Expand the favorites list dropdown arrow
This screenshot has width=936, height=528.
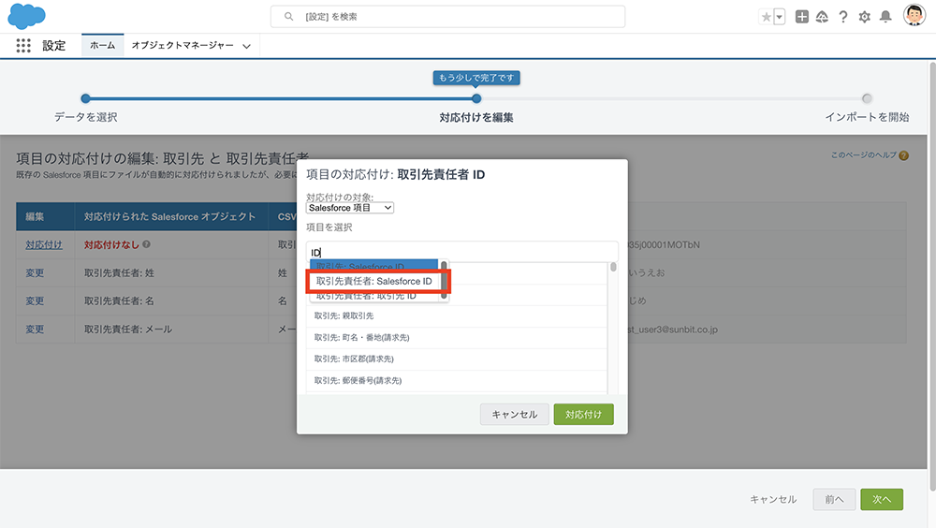pos(779,17)
